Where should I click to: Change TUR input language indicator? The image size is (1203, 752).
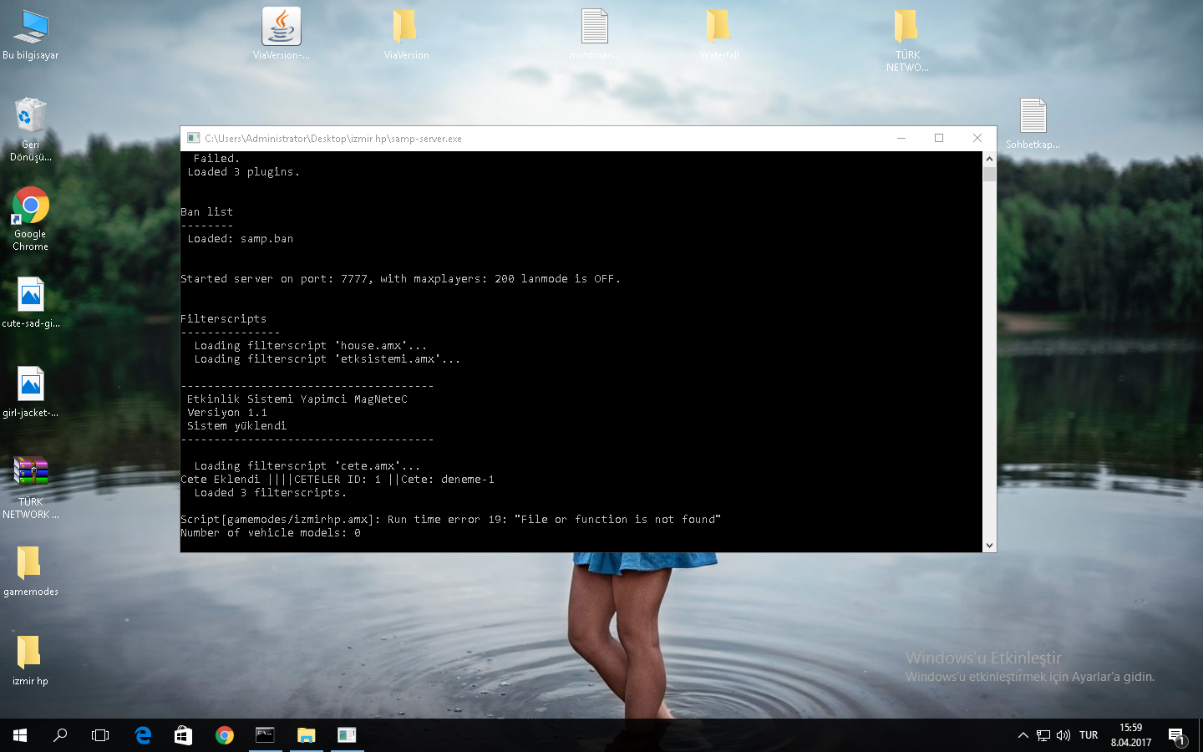[1089, 735]
